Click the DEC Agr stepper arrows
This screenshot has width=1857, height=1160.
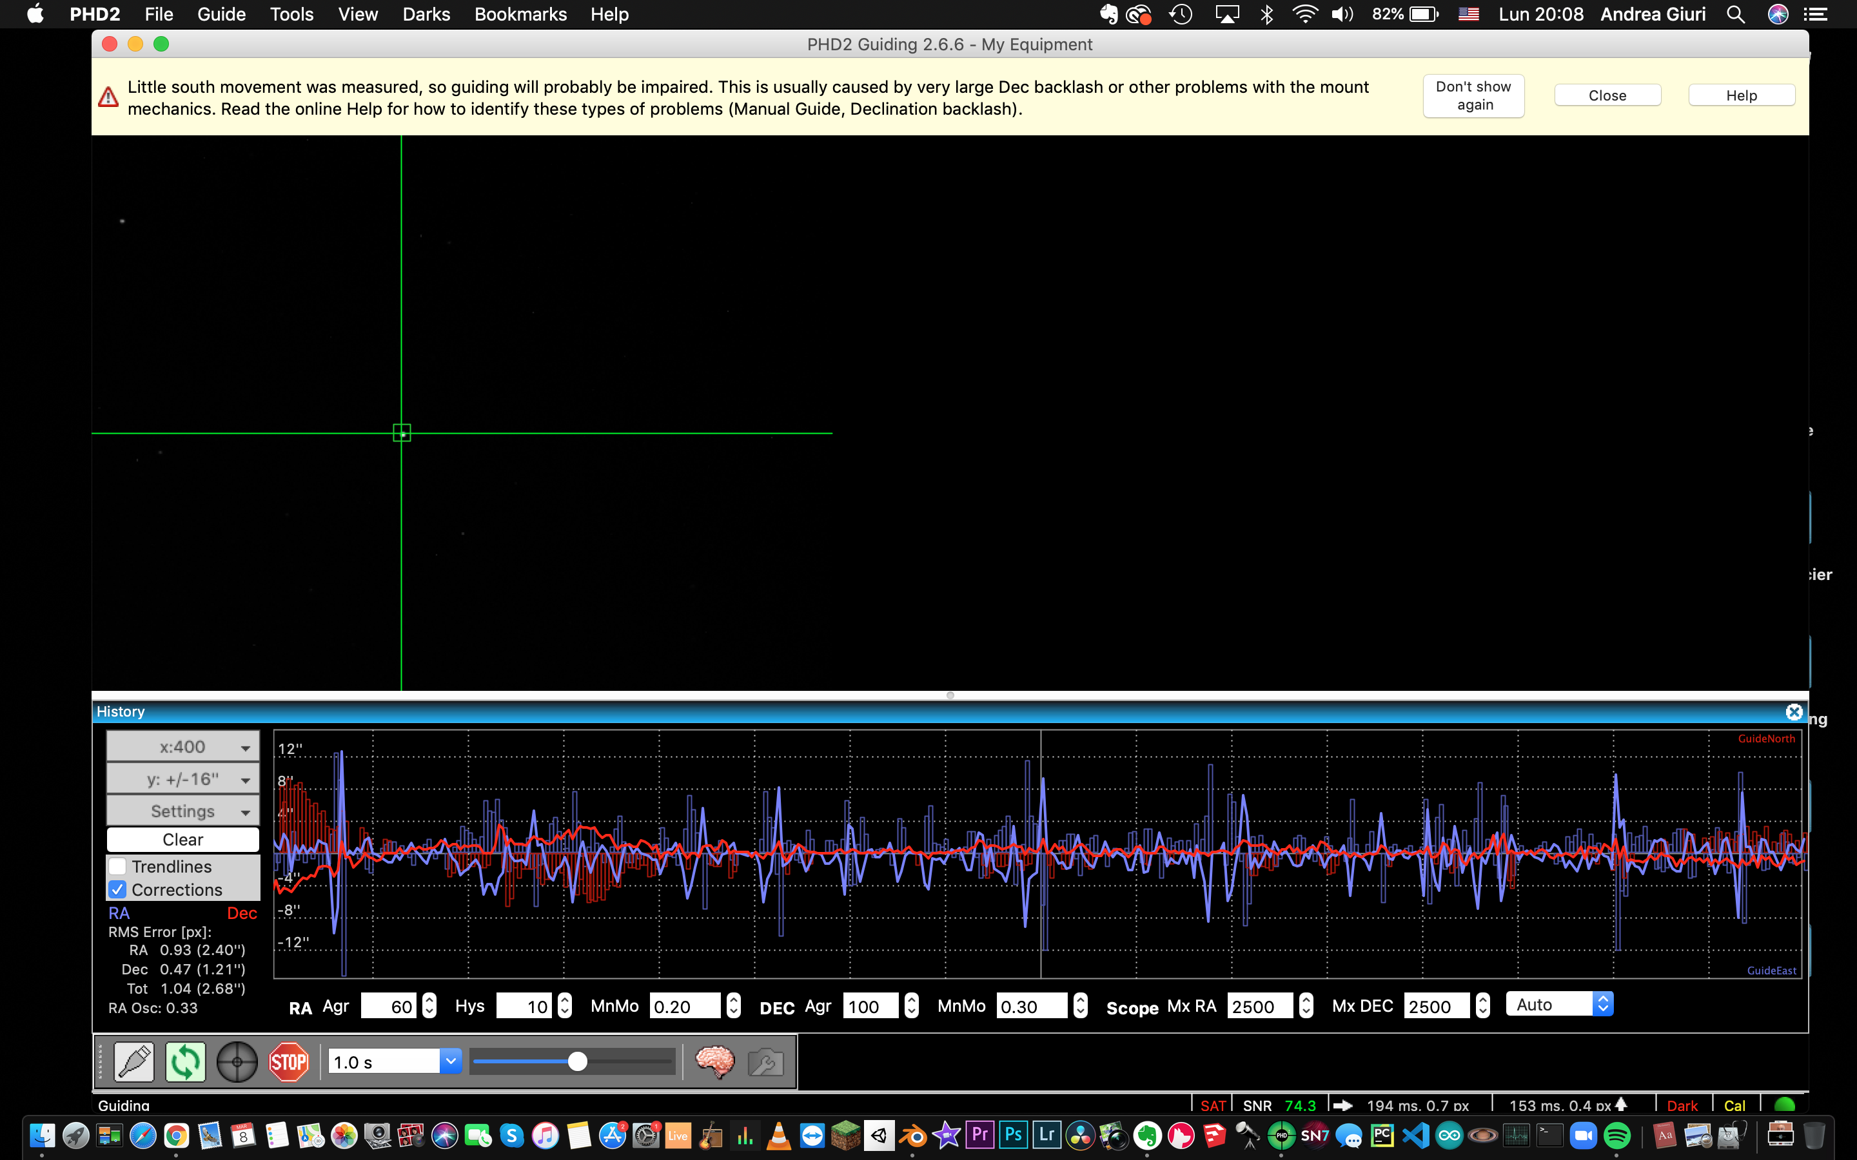[x=912, y=1006]
